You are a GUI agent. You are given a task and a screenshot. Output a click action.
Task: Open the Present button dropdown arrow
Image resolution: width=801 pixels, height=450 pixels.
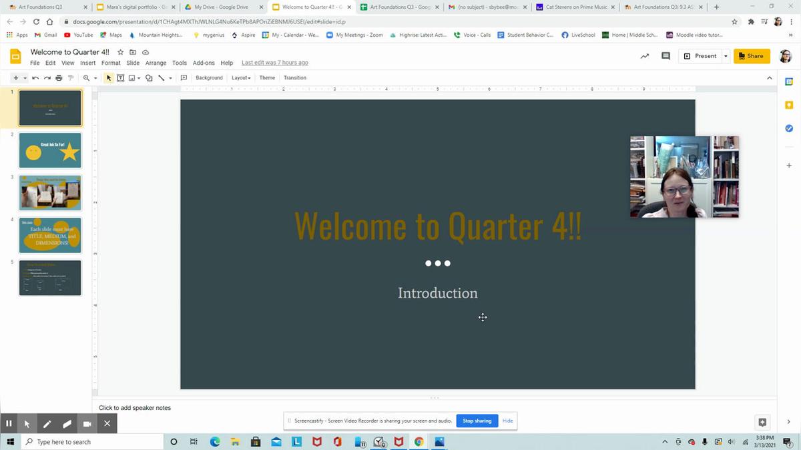[x=726, y=56]
